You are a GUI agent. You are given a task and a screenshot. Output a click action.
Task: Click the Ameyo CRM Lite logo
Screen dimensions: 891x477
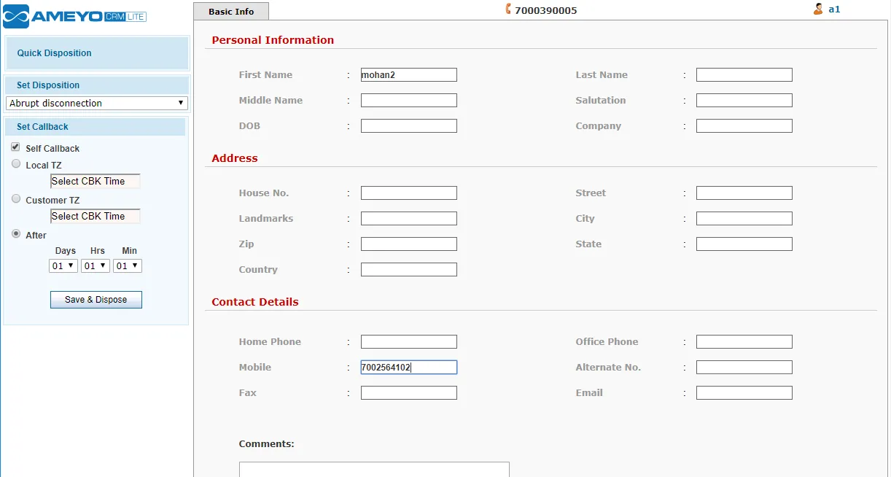tap(75, 16)
